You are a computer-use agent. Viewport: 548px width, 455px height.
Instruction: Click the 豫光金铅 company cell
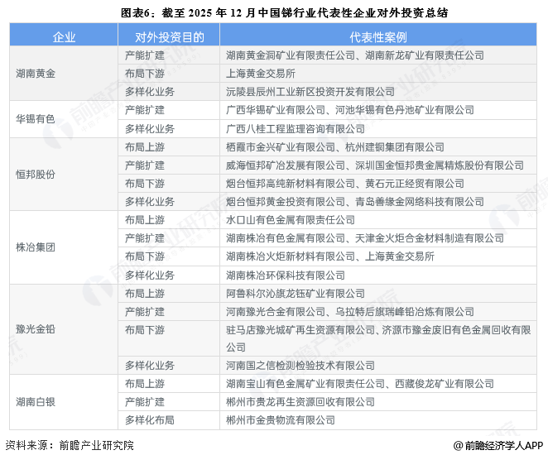[x=64, y=329]
